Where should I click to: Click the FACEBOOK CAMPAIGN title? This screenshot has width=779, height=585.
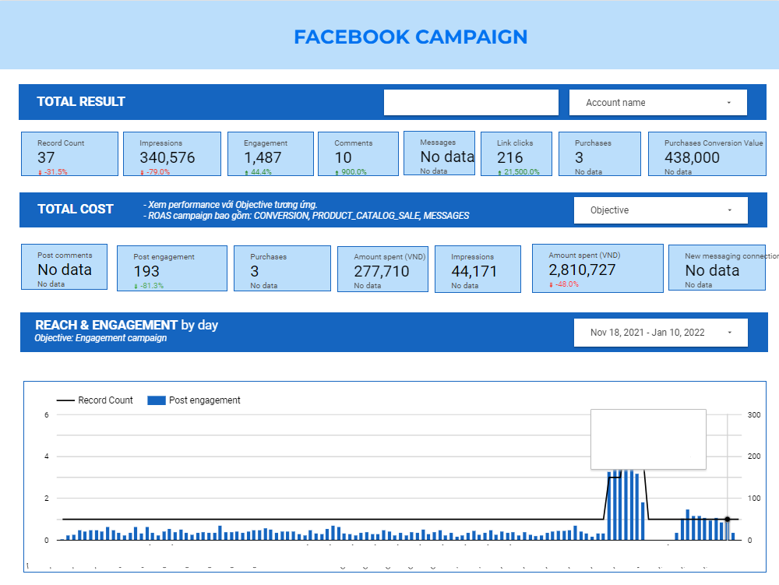click(411, 37)
